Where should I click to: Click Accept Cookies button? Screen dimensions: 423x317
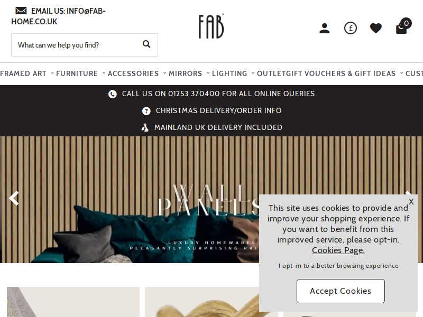point(341,291)
